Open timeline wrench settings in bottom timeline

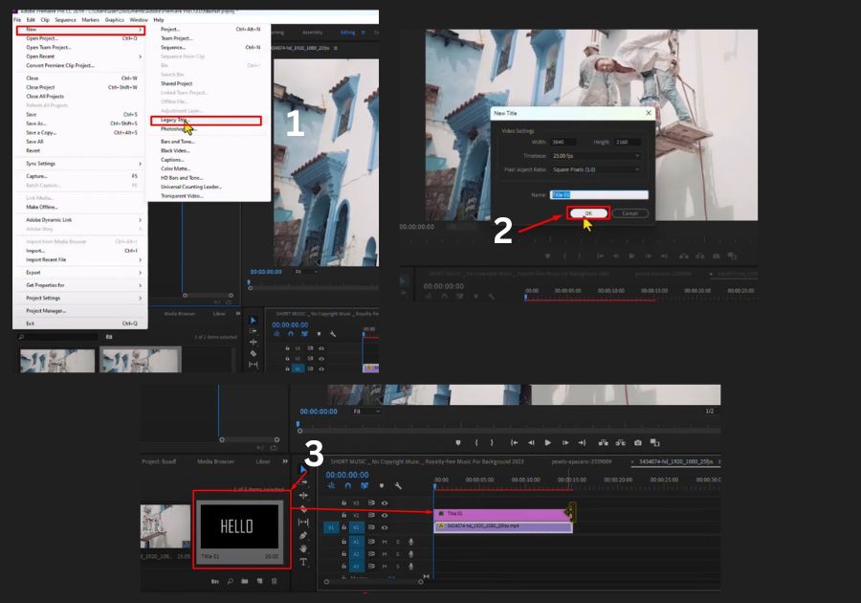tap(398, 486)
